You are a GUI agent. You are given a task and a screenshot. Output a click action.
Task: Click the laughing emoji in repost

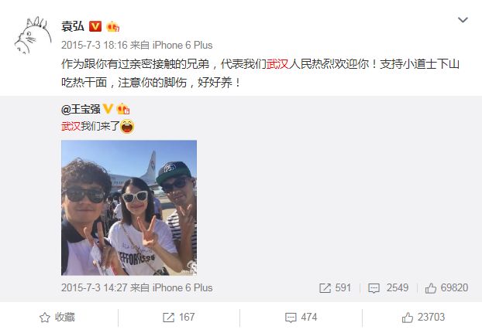pyautogui.click(x=127, y=126)
